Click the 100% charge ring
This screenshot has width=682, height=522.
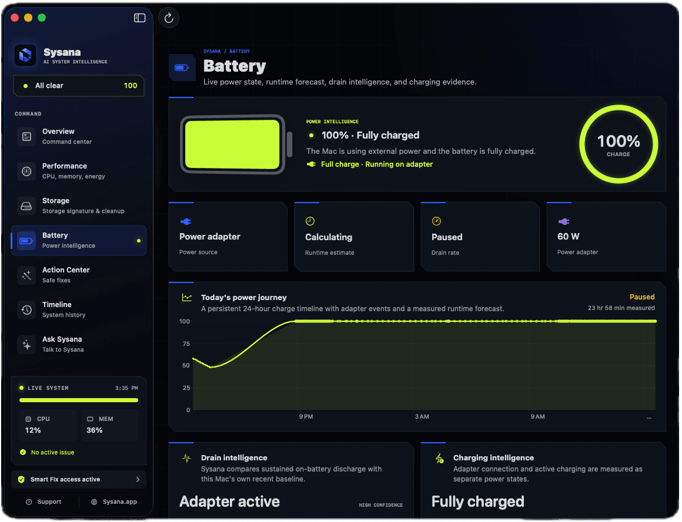(x=619, y=144)
